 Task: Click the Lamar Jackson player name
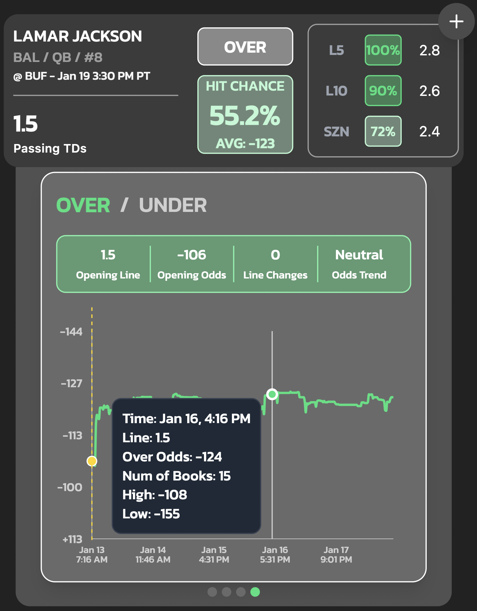pyautogui.click(x=78, y=36)
